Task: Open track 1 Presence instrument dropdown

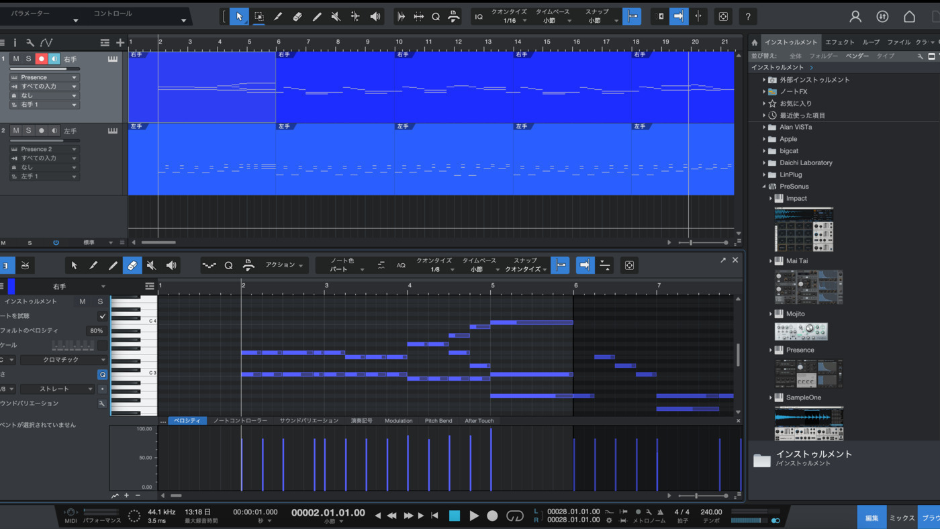Action: pos(44,77)
